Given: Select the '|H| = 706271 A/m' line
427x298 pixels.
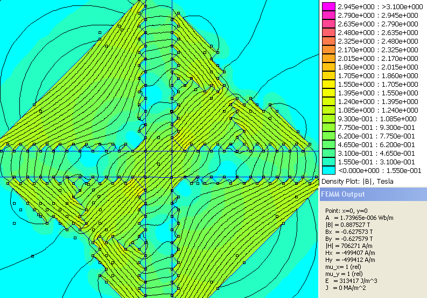Looking at the screenshot, I should pyautogui.click(x=348, y=246).
